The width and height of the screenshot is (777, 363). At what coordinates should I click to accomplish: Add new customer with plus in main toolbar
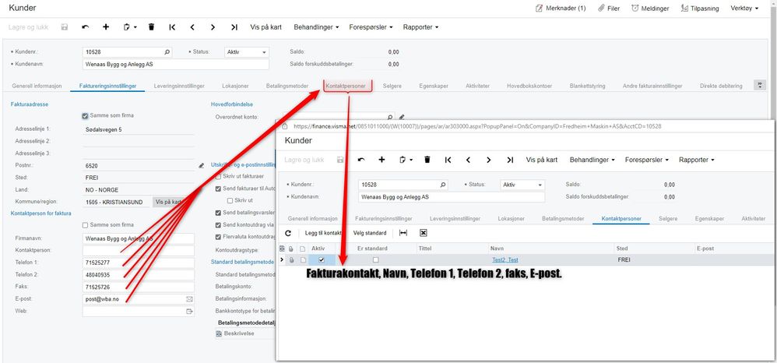coord(106,27)
